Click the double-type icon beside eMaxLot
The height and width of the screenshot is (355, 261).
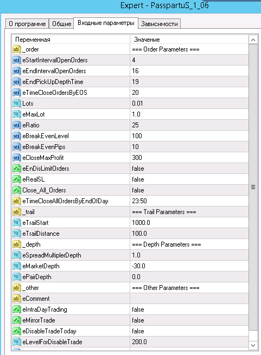click(x=17, y=114)
